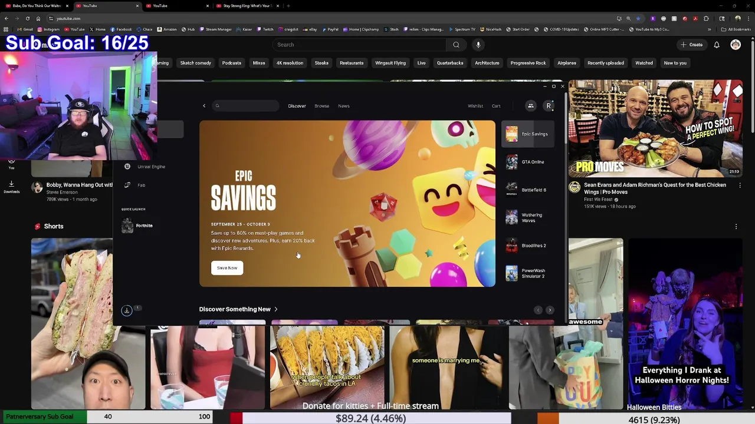The height and width of the screenshot is (424, 755).
Task: Click the Epic launcher search field
Action: [245, 106]
